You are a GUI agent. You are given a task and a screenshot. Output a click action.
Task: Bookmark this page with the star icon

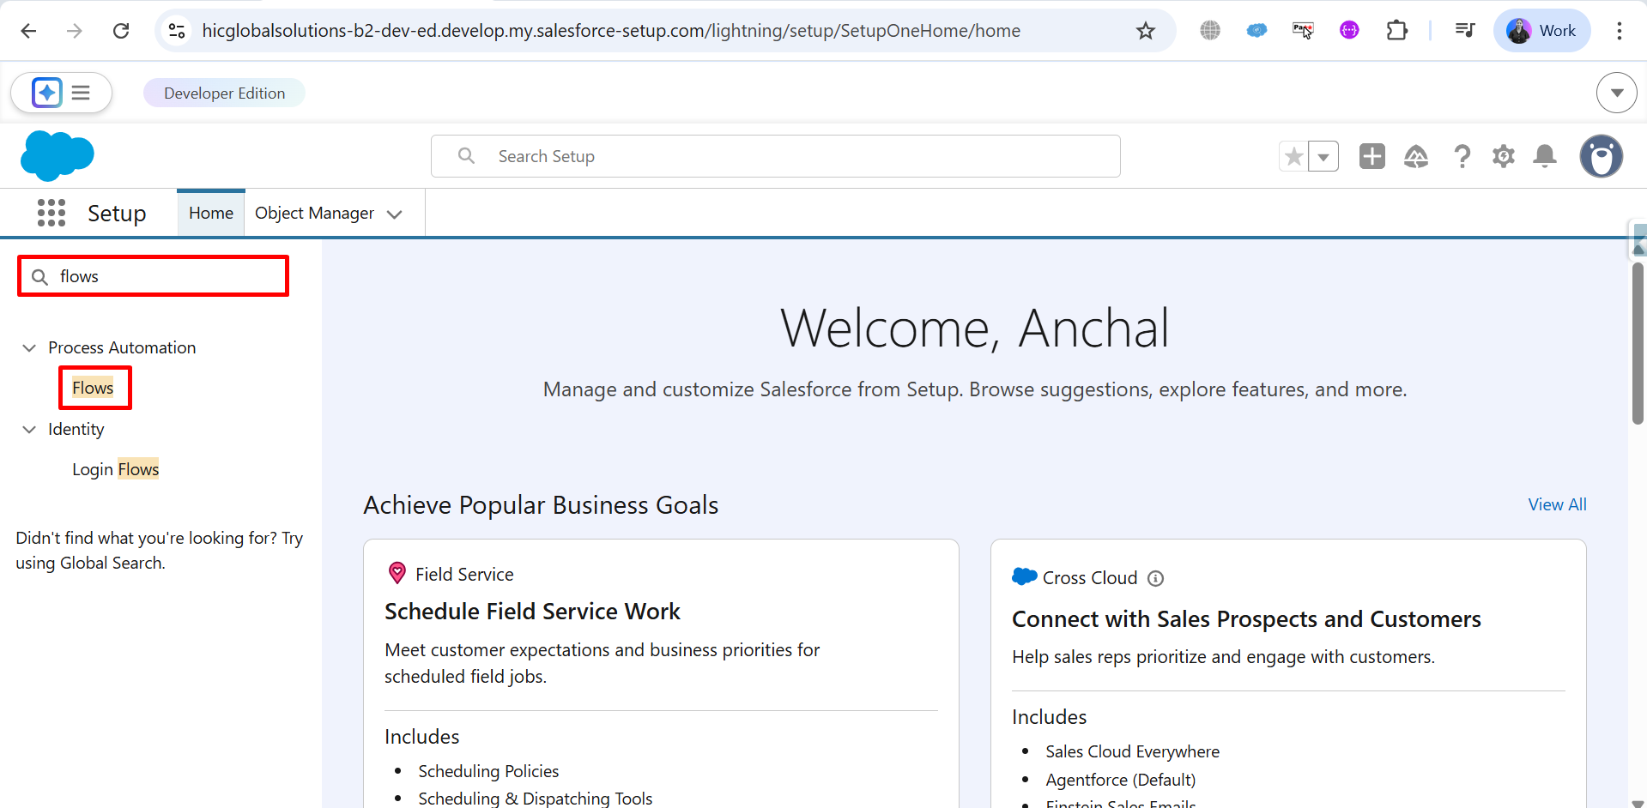tap(1145, 31)
